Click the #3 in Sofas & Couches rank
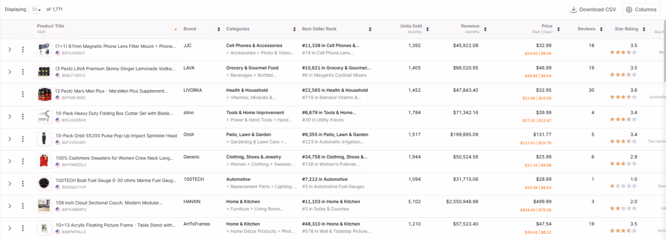The image size is (666, 239). (325, 209)
